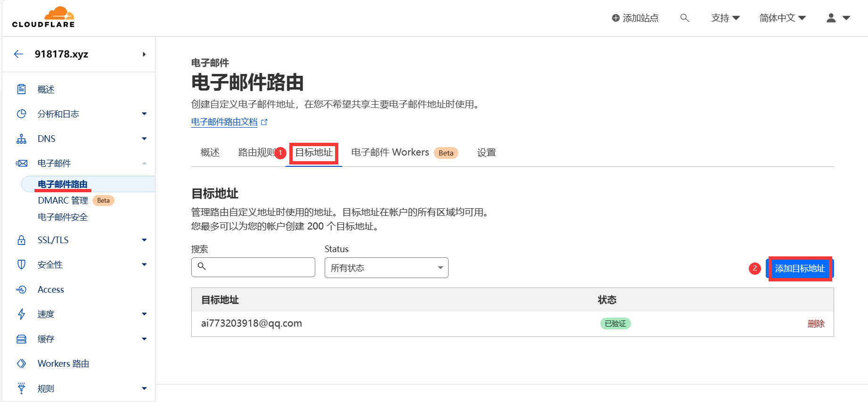Screen dimensions: 868x402
Task: Click the Cloudflare logo
Action: [x=43, y=17]
